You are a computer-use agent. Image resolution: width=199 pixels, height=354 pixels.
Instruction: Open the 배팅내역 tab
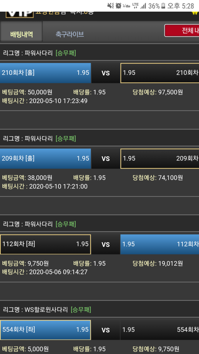[22, 34]
